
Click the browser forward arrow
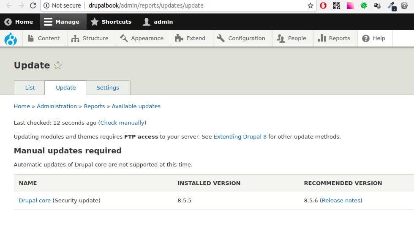21,5
